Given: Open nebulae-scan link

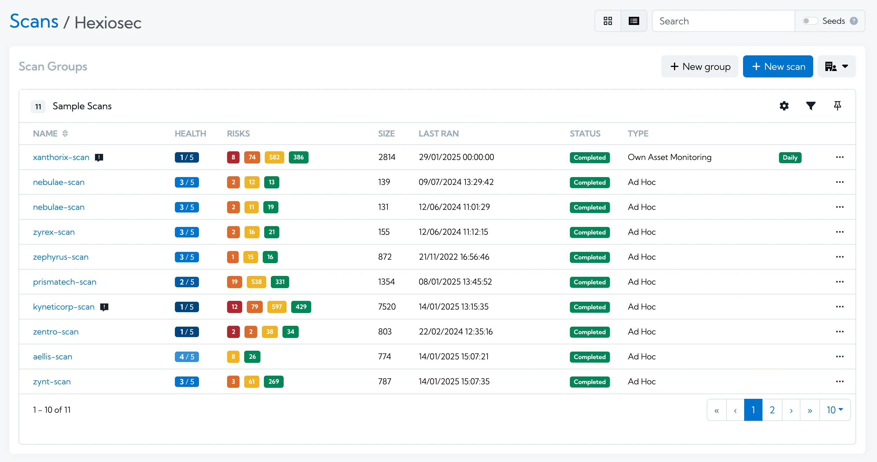Looking at the screenshot, I should (x=58, y=182).
